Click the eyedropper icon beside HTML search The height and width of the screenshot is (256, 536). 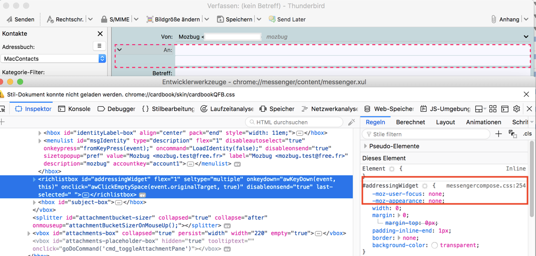click(352, 122)
